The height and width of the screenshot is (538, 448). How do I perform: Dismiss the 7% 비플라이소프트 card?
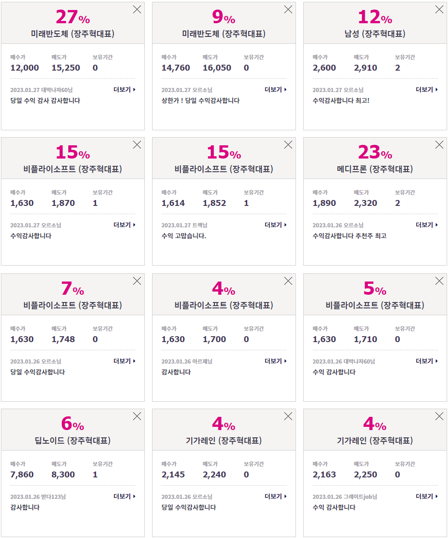[137, 281]
